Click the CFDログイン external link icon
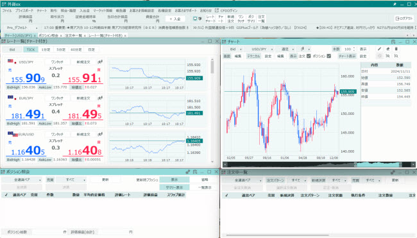The height and width of the screenshot is (238, 417). (217, 10)
